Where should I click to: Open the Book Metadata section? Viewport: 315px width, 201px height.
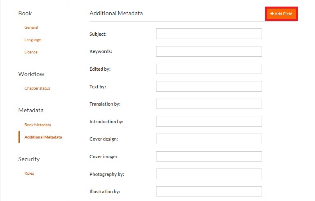click(x=38, y=125)
